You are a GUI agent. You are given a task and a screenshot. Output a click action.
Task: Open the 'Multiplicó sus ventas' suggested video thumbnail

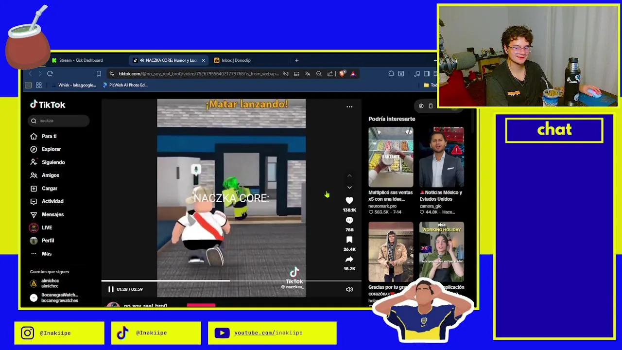click(391, 157)
